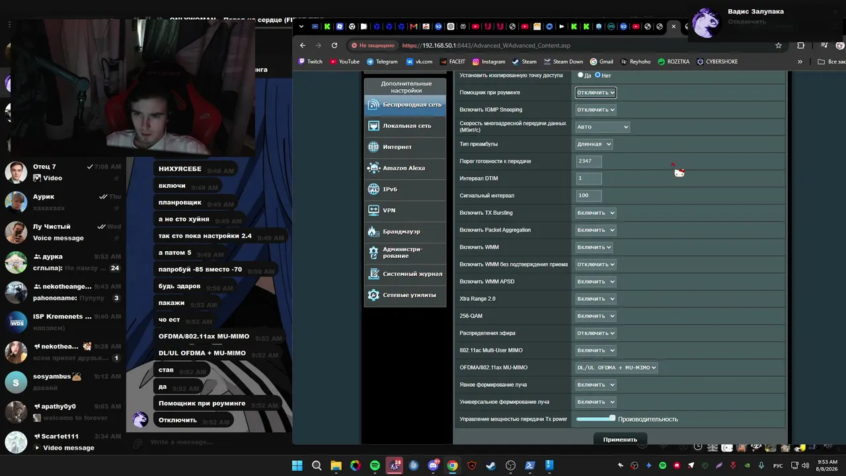Image resolution: width=846 pixels, height=476 pixels.
Task: Open WMM без подтверждения приема dropdown
Action: pyautogui.click(x=596, y=264)
